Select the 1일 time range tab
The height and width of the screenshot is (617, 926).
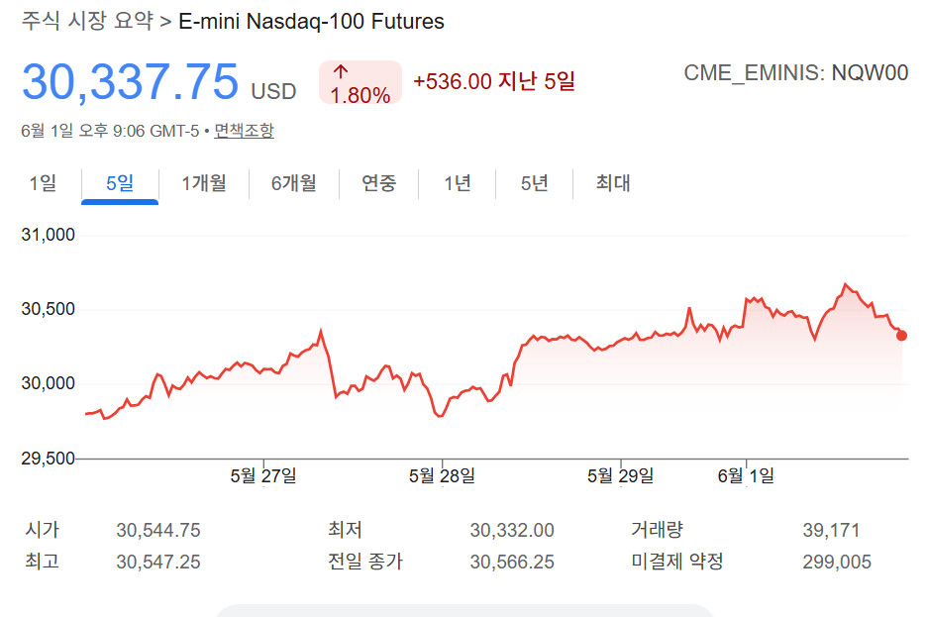tap(43, 183)
